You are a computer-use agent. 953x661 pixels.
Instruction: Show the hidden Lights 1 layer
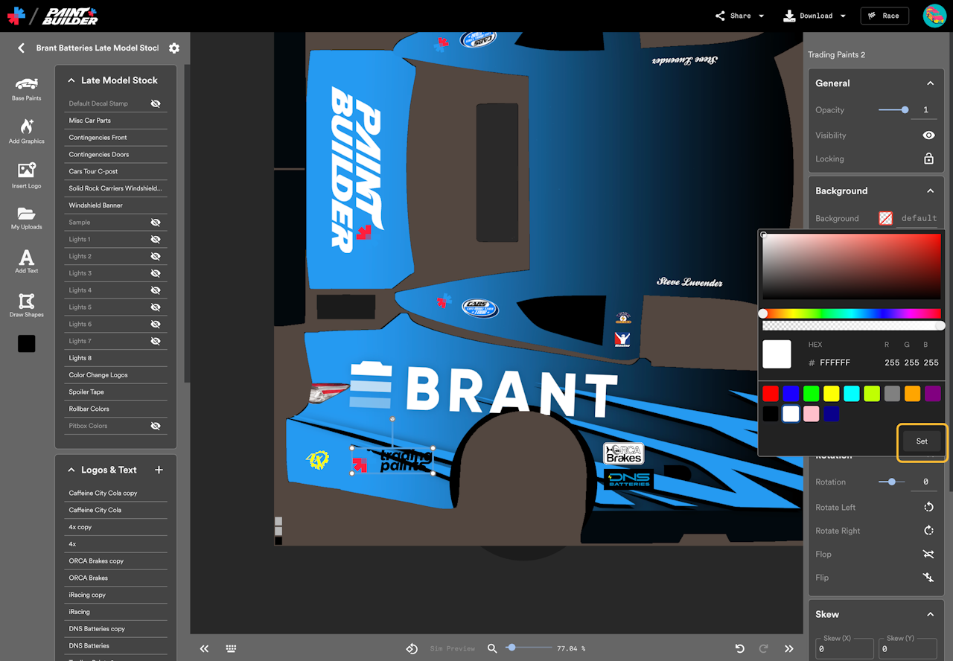(156, 240)
